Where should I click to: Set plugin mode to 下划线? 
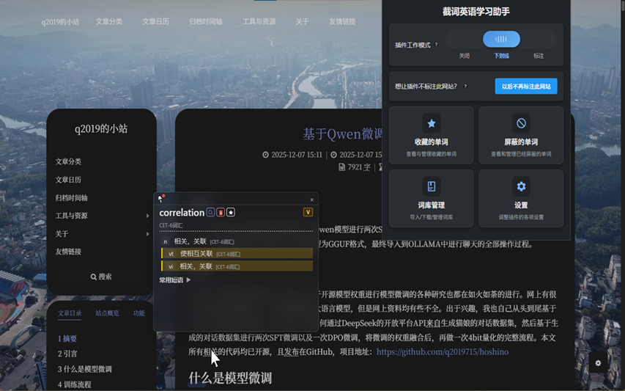pos(501,56)
